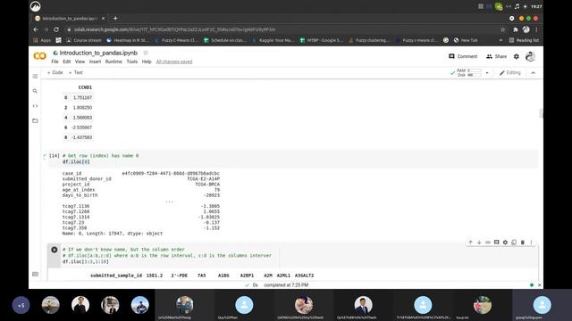Screen dimensions: 572x321
Task: Click the Colab CO logo
Action: click(39, 56)
